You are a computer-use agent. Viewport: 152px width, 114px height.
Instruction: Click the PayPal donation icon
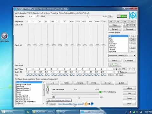click(92, 104)
